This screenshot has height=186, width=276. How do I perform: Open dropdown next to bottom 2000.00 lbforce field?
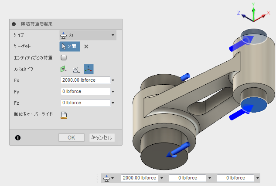(x=162, y=178)
